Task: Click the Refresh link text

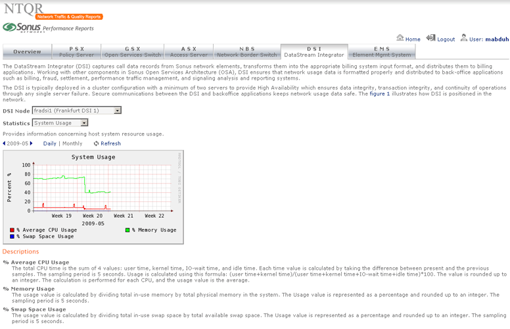Action: click(x=110, y=143)
